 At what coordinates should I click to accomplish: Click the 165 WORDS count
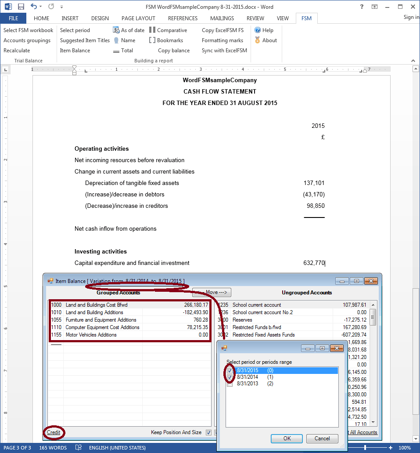[53, 448]
